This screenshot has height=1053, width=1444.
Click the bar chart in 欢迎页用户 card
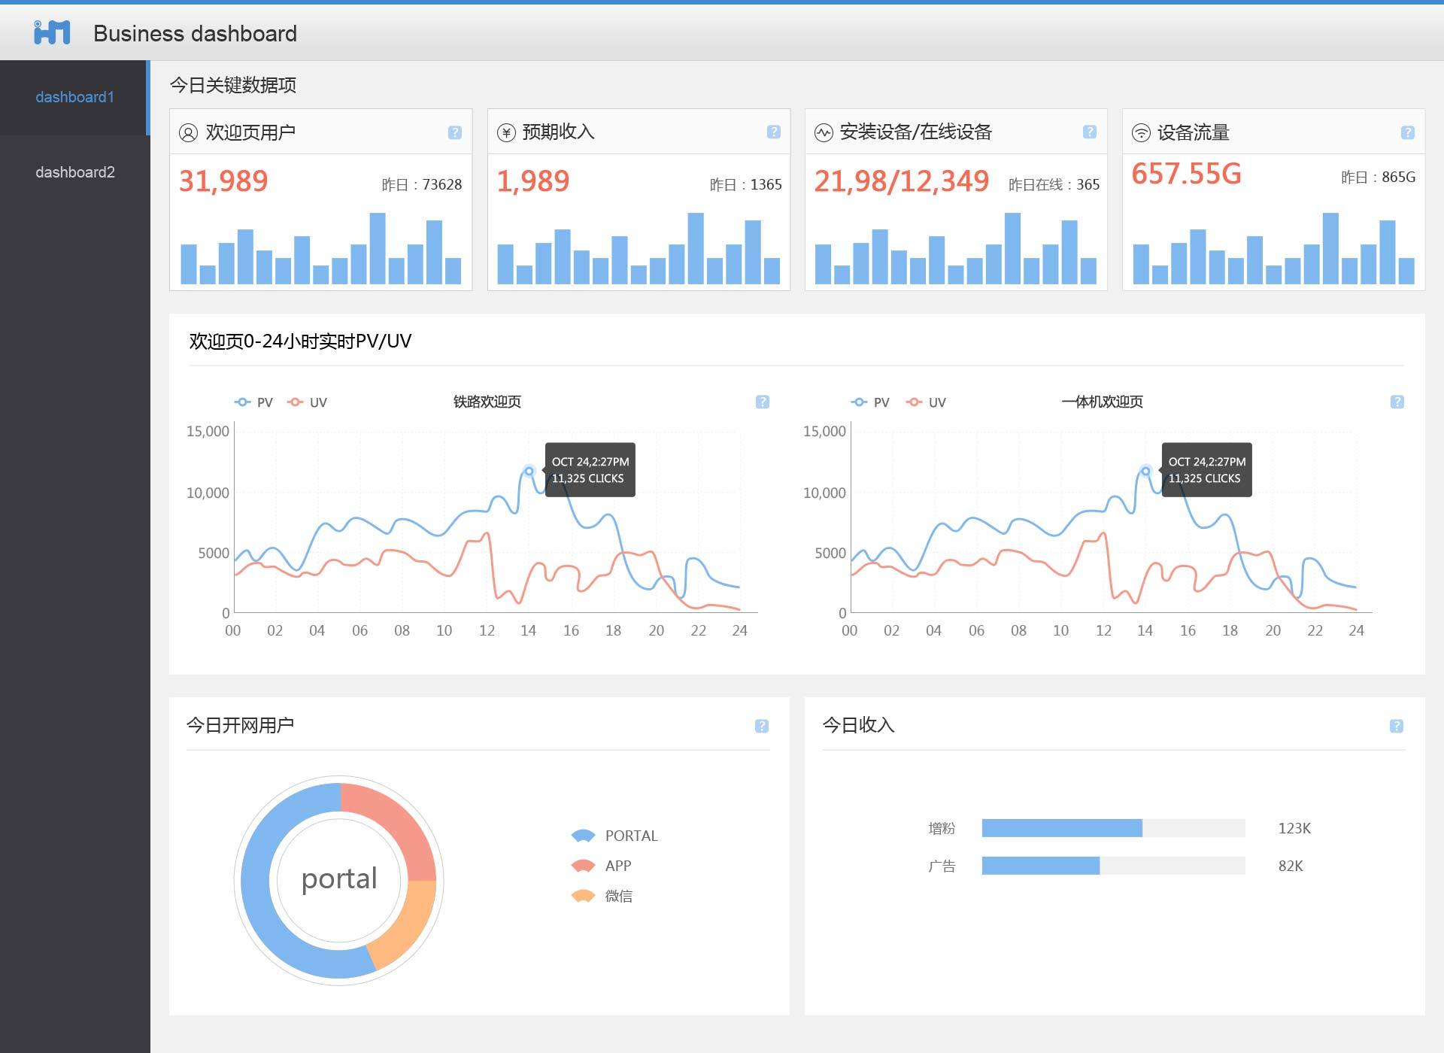(x=321, y=248)
